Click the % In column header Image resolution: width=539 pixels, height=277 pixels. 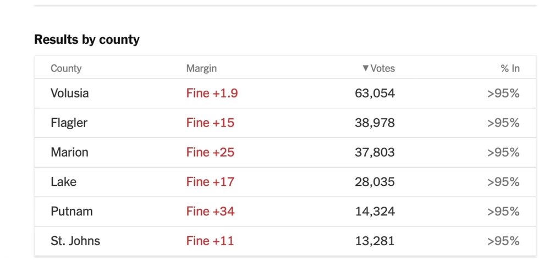[510, 69]
